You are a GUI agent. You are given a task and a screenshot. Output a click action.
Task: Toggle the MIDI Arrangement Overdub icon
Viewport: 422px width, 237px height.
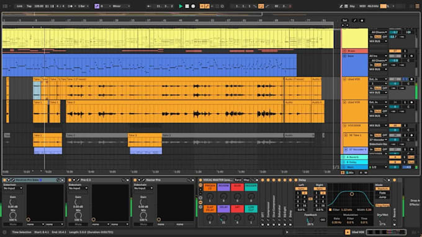[x=202, y=6]
